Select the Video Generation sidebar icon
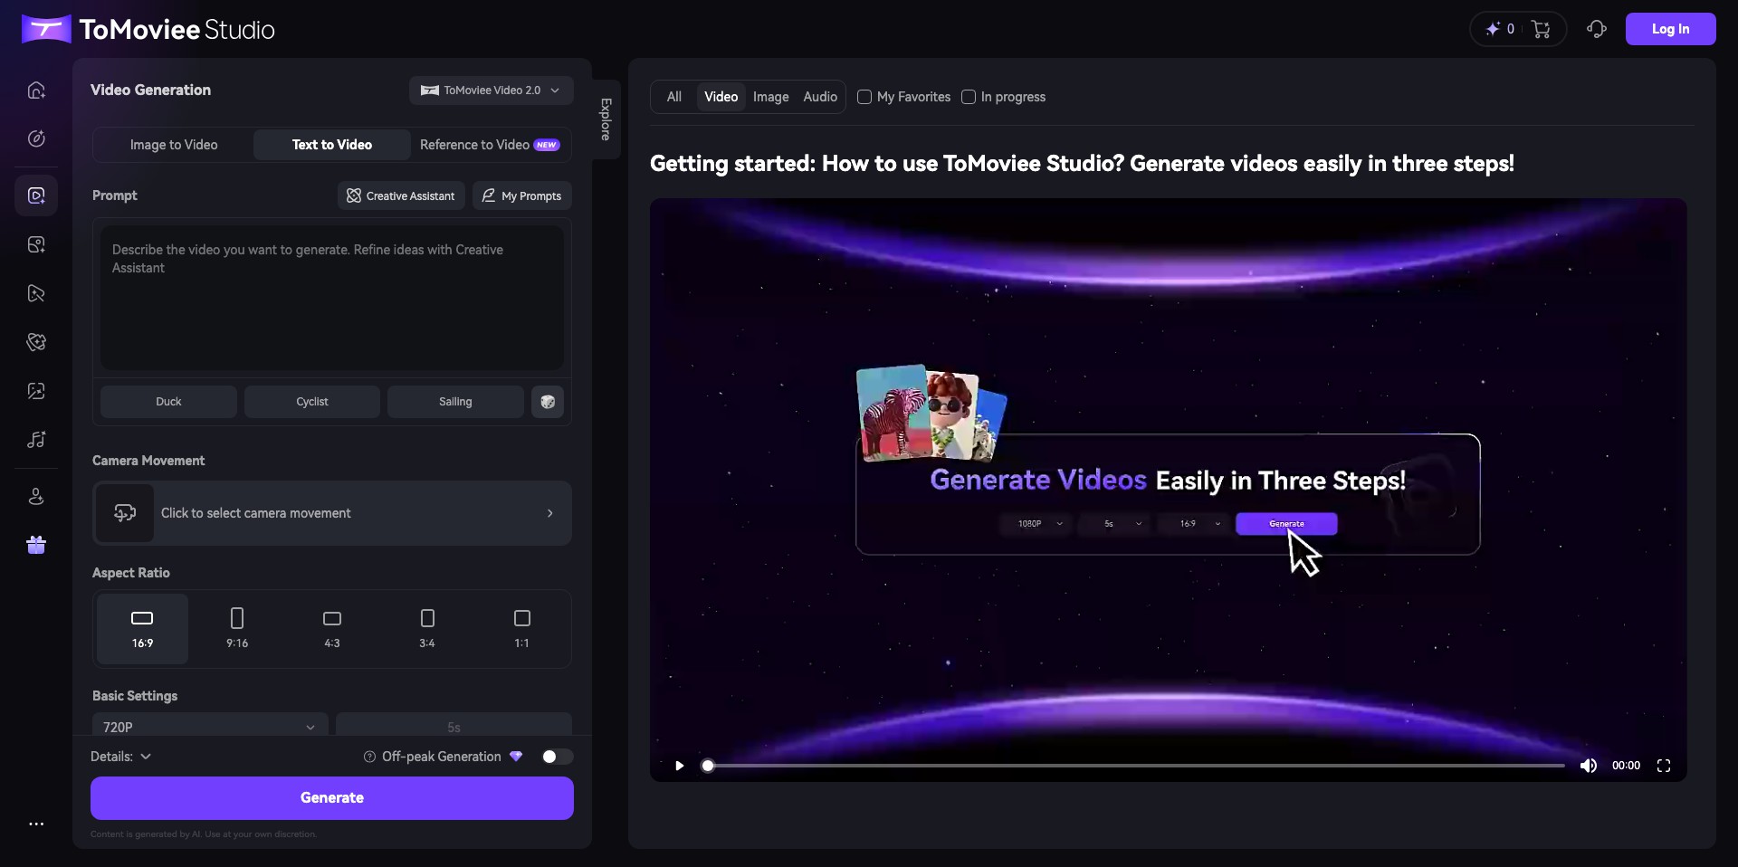The height and width of the screenshot is (867, 1738). (36, 195)
